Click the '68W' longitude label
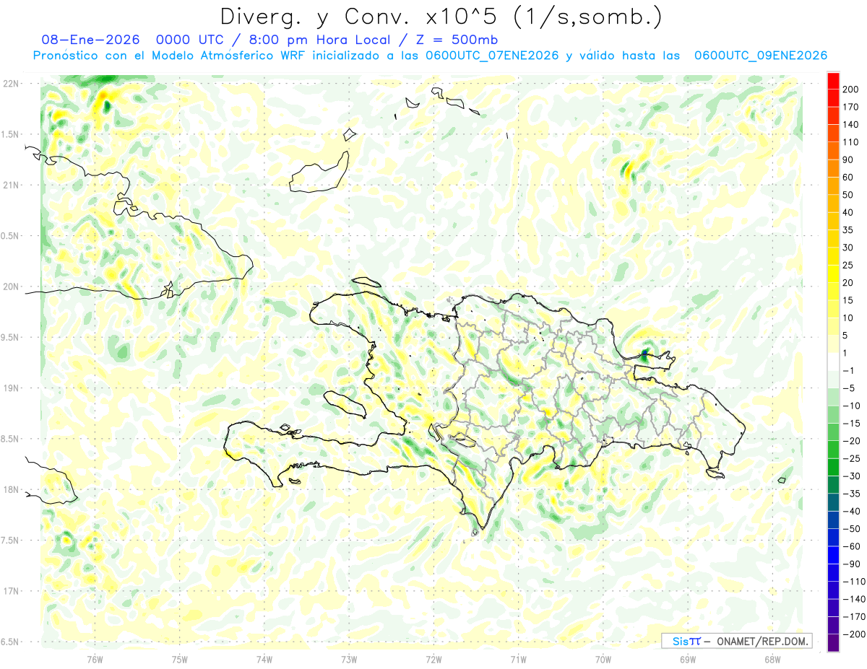This screenshot has width=867, height=669. 772,660
